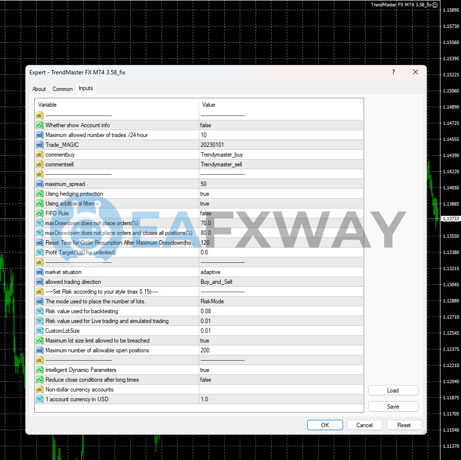The image size is (461, 460).
Task: Open the RiskMode lot mode dropdown
Action: point(281,301)
